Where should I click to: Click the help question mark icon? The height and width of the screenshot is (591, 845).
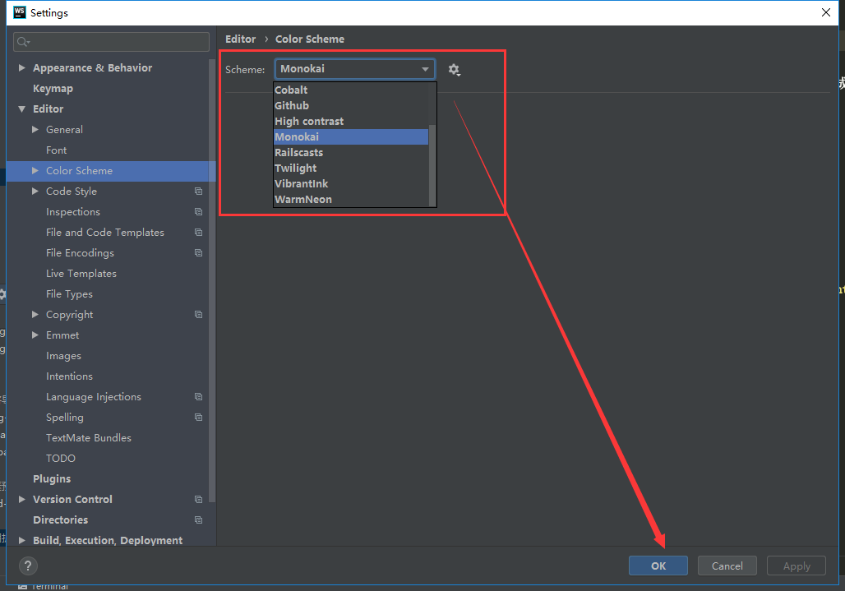(28, 566)
